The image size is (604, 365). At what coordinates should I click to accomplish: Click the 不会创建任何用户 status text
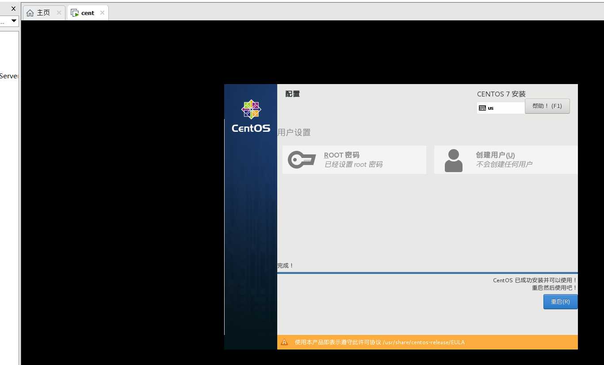504,164
